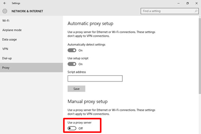The height and width of the screenshot is (134, 201).
Task: Toggle Use setup script switch
Action: (72, 64)
